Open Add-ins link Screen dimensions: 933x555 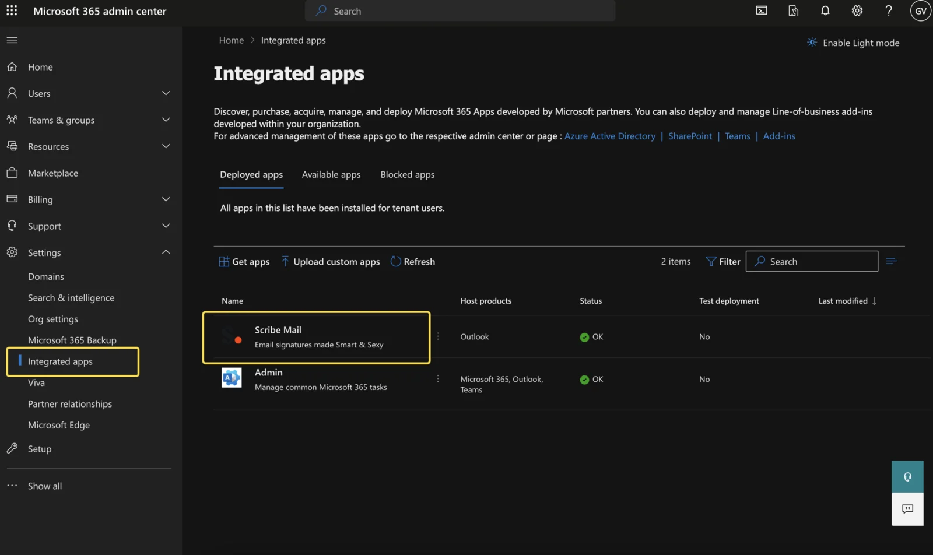click(x=779, y=136)
